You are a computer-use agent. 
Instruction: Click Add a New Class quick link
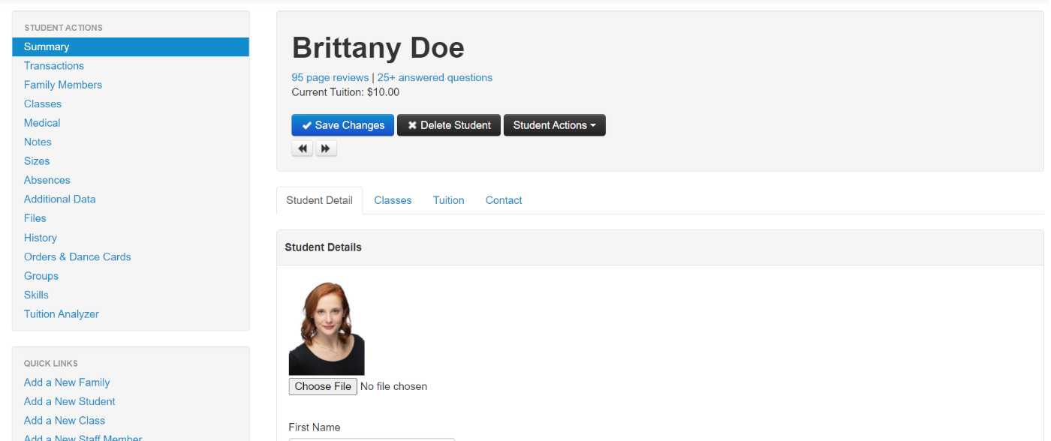pos(65,421)
